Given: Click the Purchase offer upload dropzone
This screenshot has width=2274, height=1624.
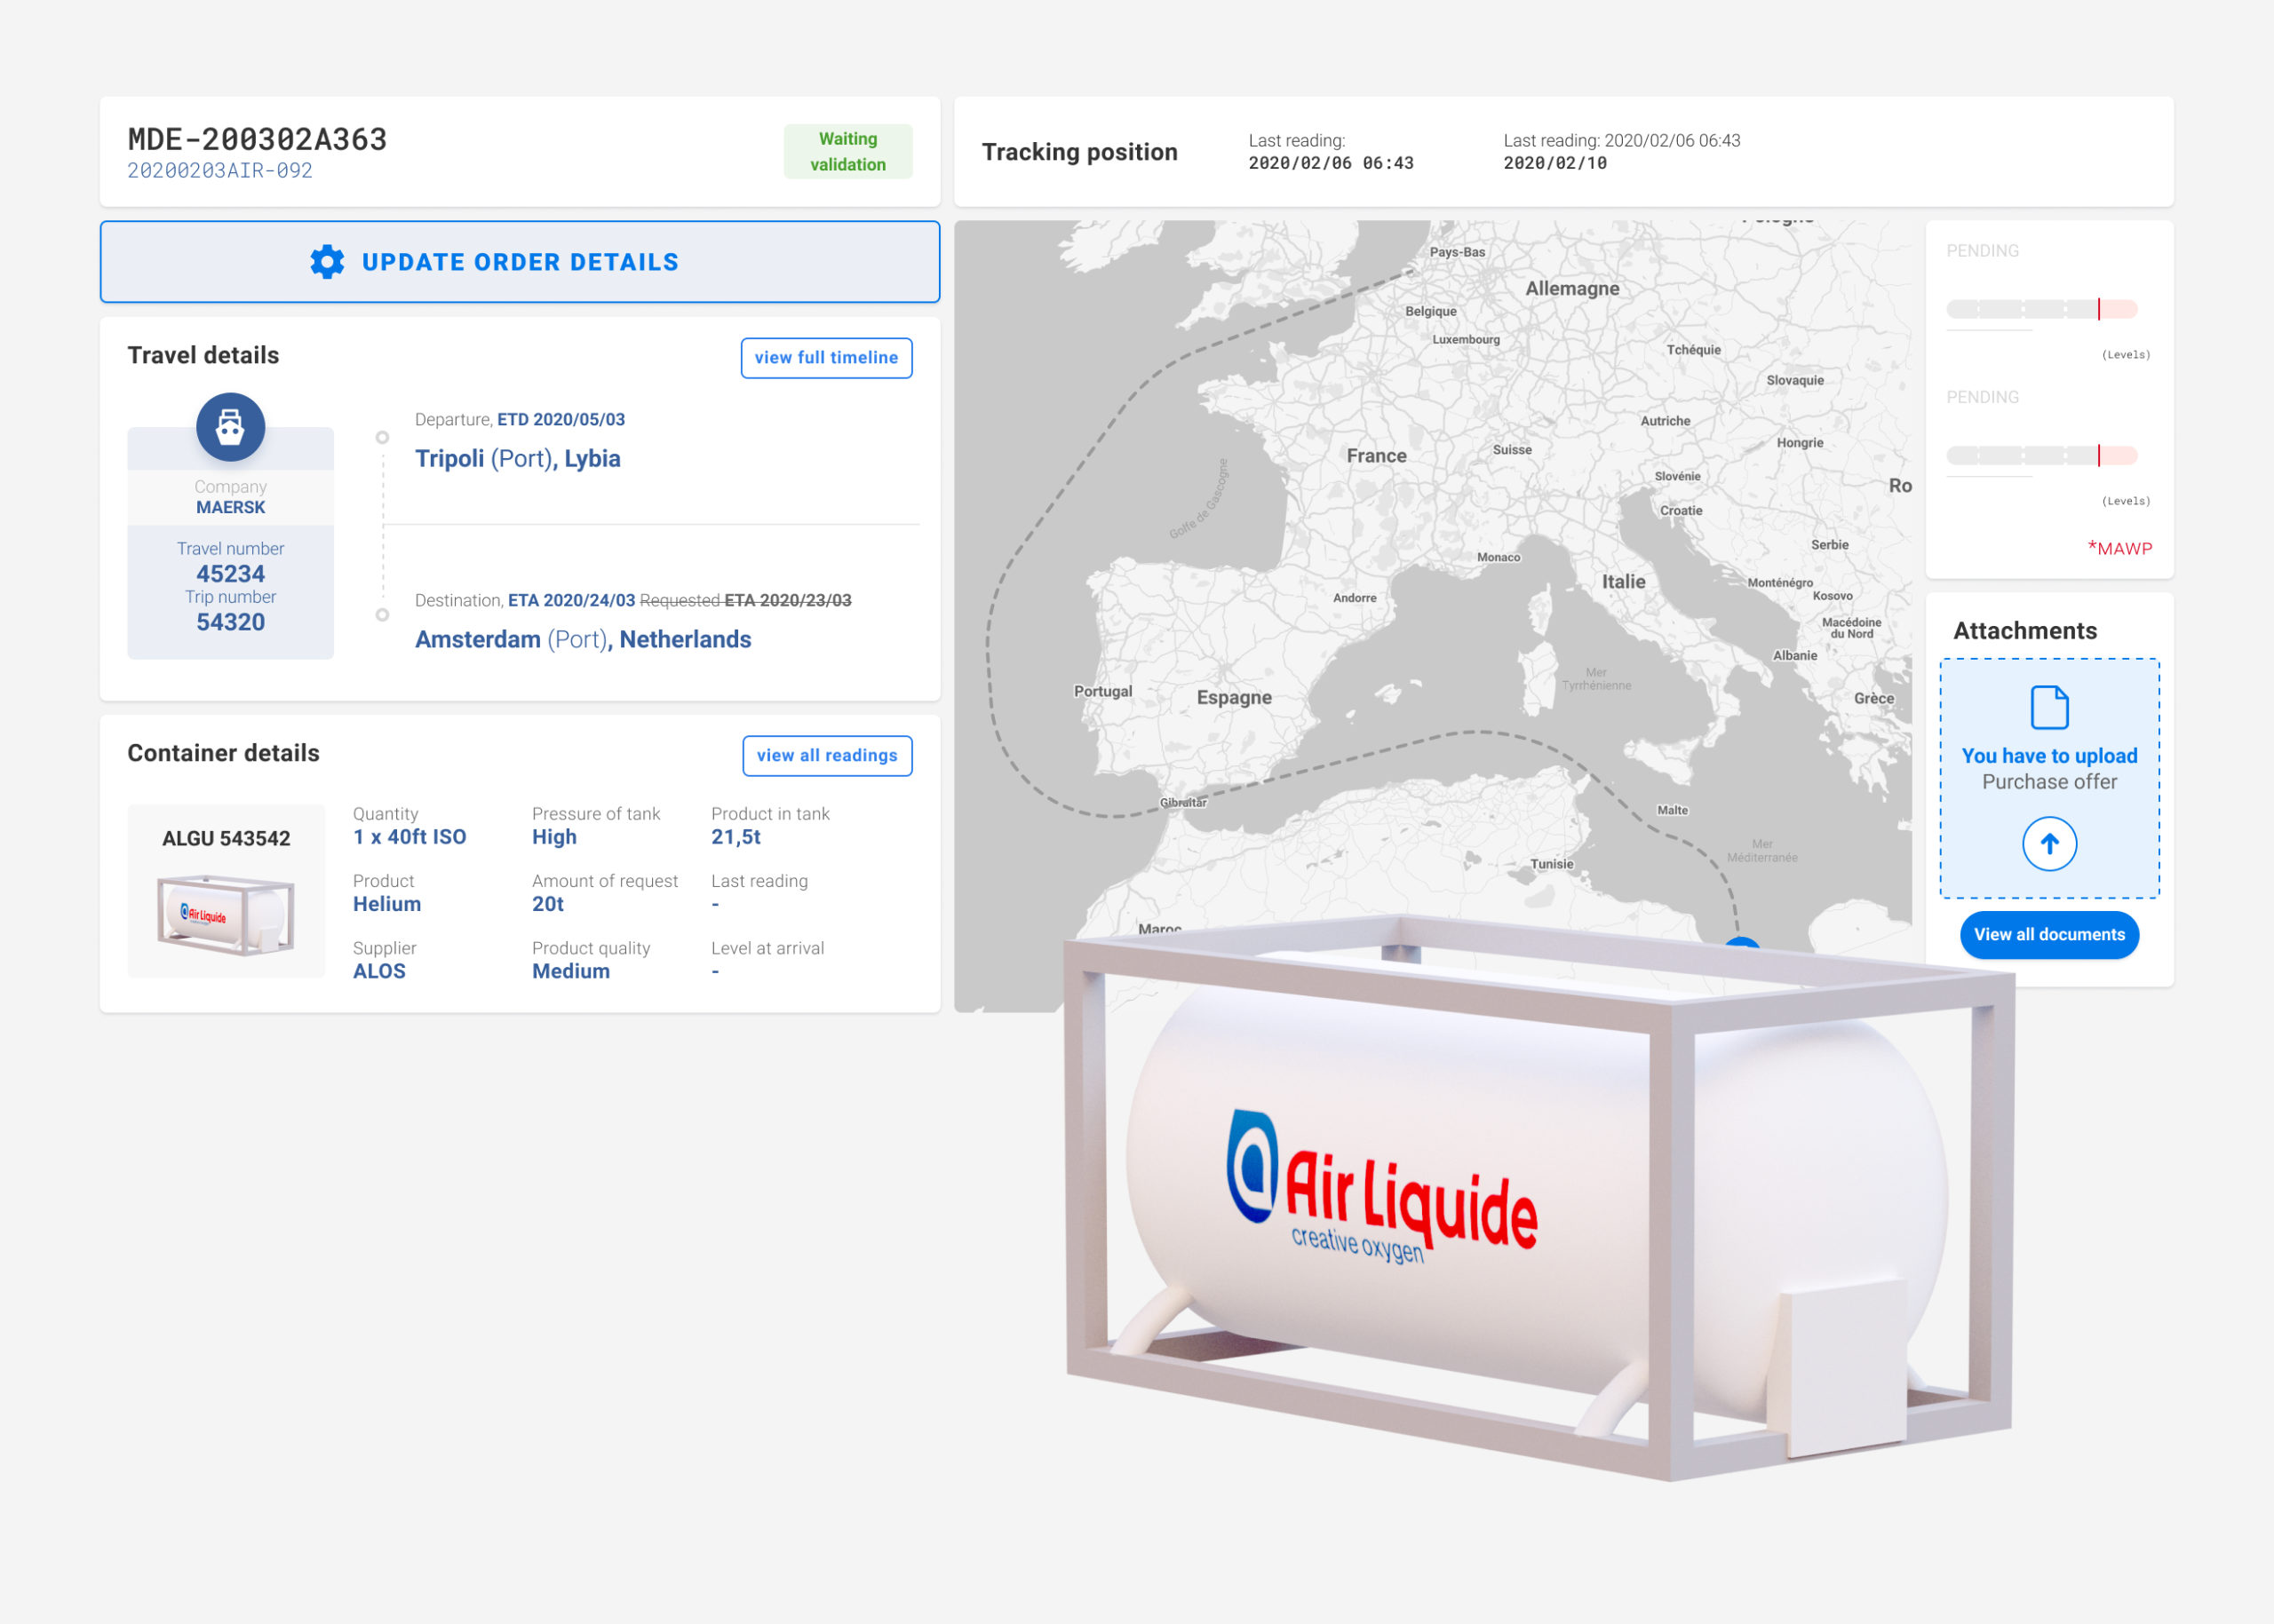Looking at the screenshot, I should pyautogui.click(x=2049, y=778).
